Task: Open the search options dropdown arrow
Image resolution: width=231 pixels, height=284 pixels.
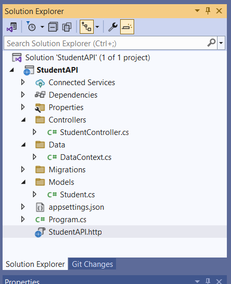Action: (221, 43)
